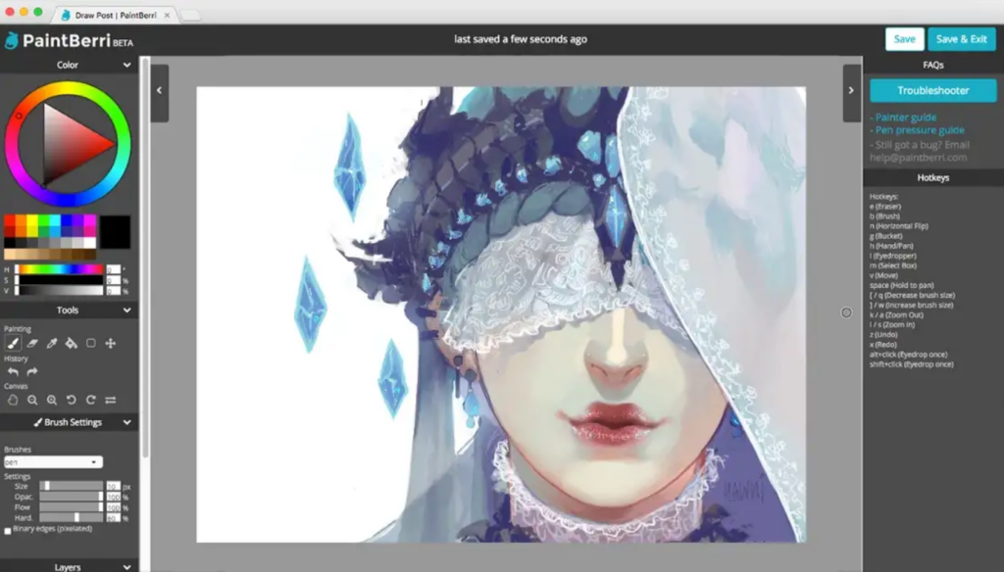This screenshot has width=1004, height=572.
Task: Adjust the Hard. slider
Action: (x=71, y=517)
